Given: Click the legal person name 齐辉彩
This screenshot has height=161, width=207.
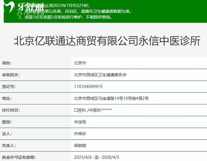Looking at the screenshot, I should [x=80, y=134].
